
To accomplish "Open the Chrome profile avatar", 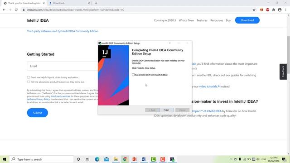I will [x=280, y=10].
